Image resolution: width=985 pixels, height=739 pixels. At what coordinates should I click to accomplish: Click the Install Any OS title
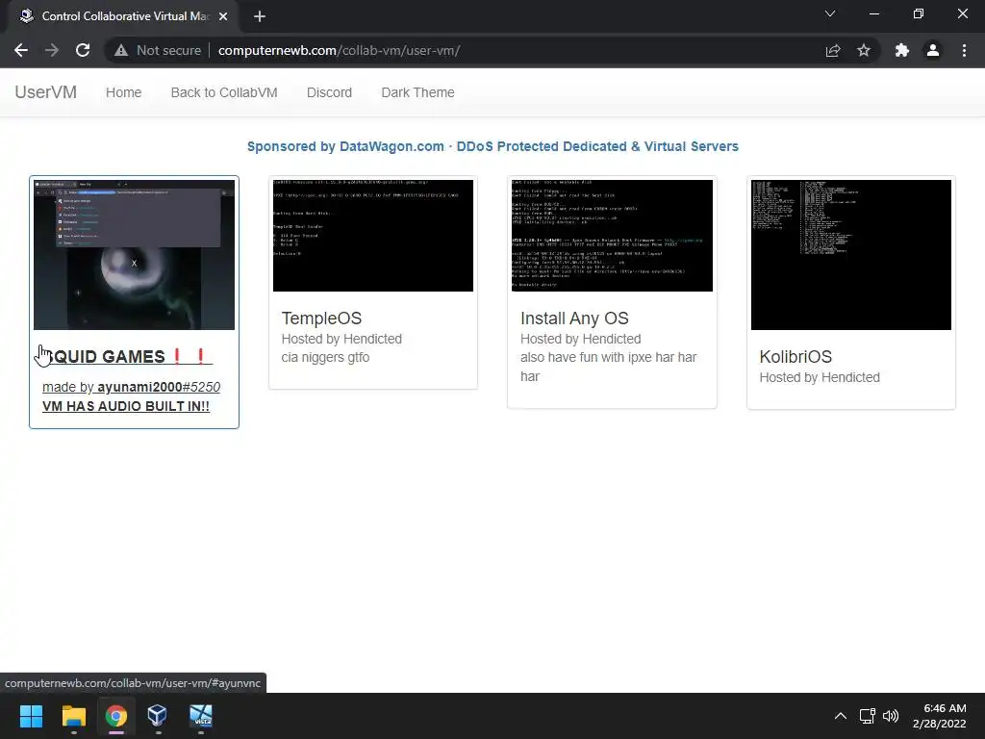pos(574,318)
